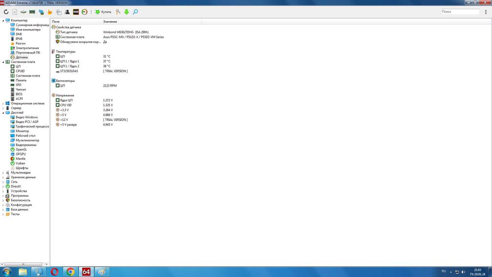Select the 2123 RPM fan value
492x277 pixels.
tap(110, 86)
